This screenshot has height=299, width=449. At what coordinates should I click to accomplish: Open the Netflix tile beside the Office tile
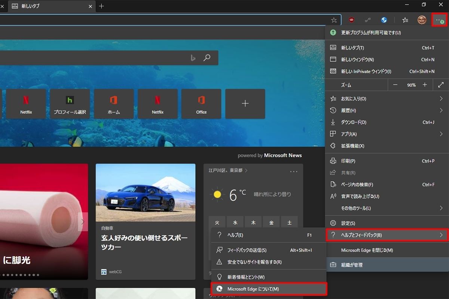pyautogui.click(x=158, y=104)
